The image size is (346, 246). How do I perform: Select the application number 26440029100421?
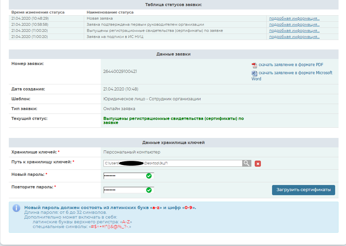[120, 71]
